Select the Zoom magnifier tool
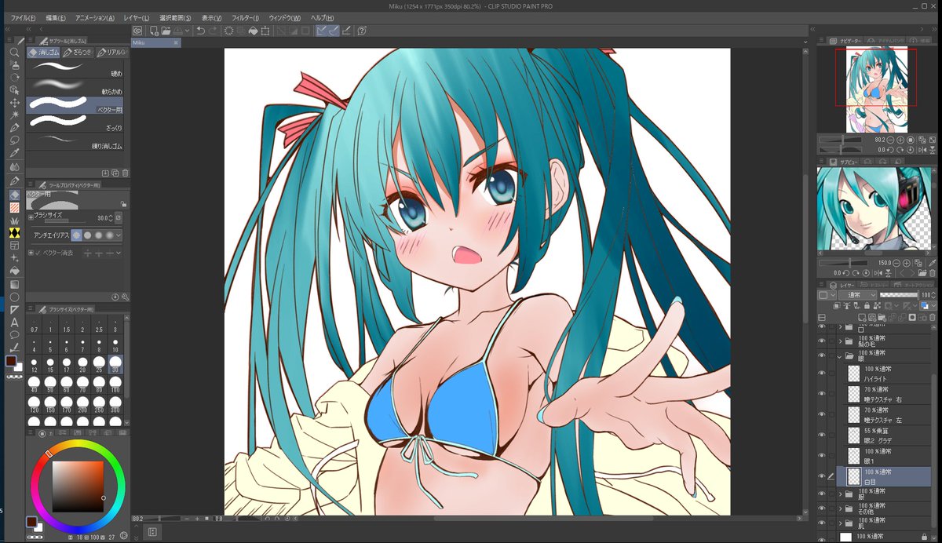Image resolution: width=942 pixels, height=543 pixels. pos(14,52)
